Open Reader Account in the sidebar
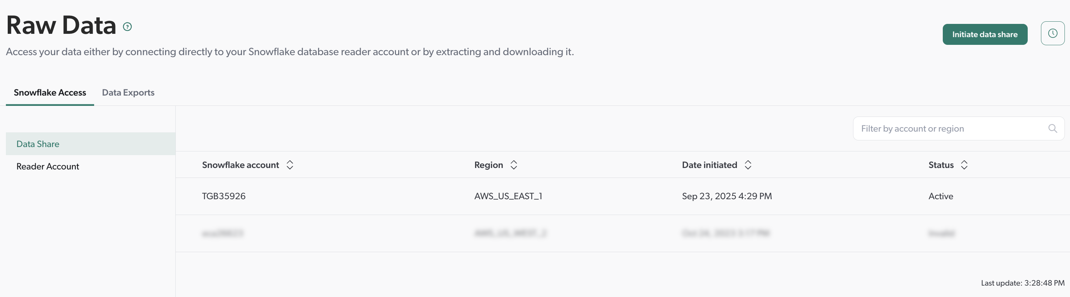This screenshot has height=297, width=1070. (48, 167)
